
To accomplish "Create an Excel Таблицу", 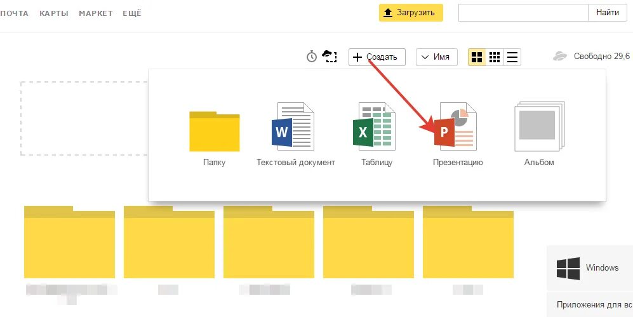I will click(374, 126).
